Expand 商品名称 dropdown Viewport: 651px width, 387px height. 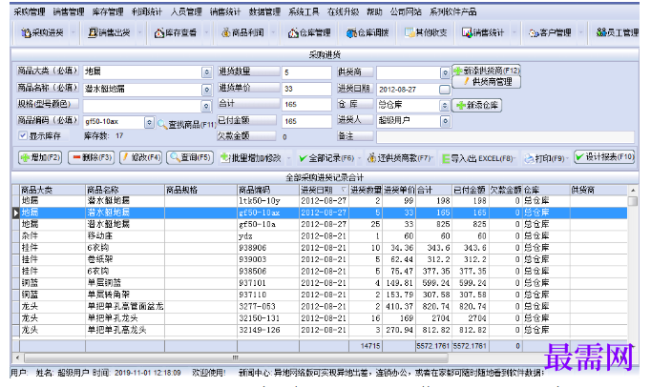pos(206,90)
